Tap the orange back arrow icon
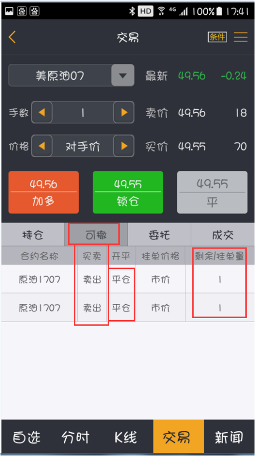The image size is (255, 456). coord(12,37)
